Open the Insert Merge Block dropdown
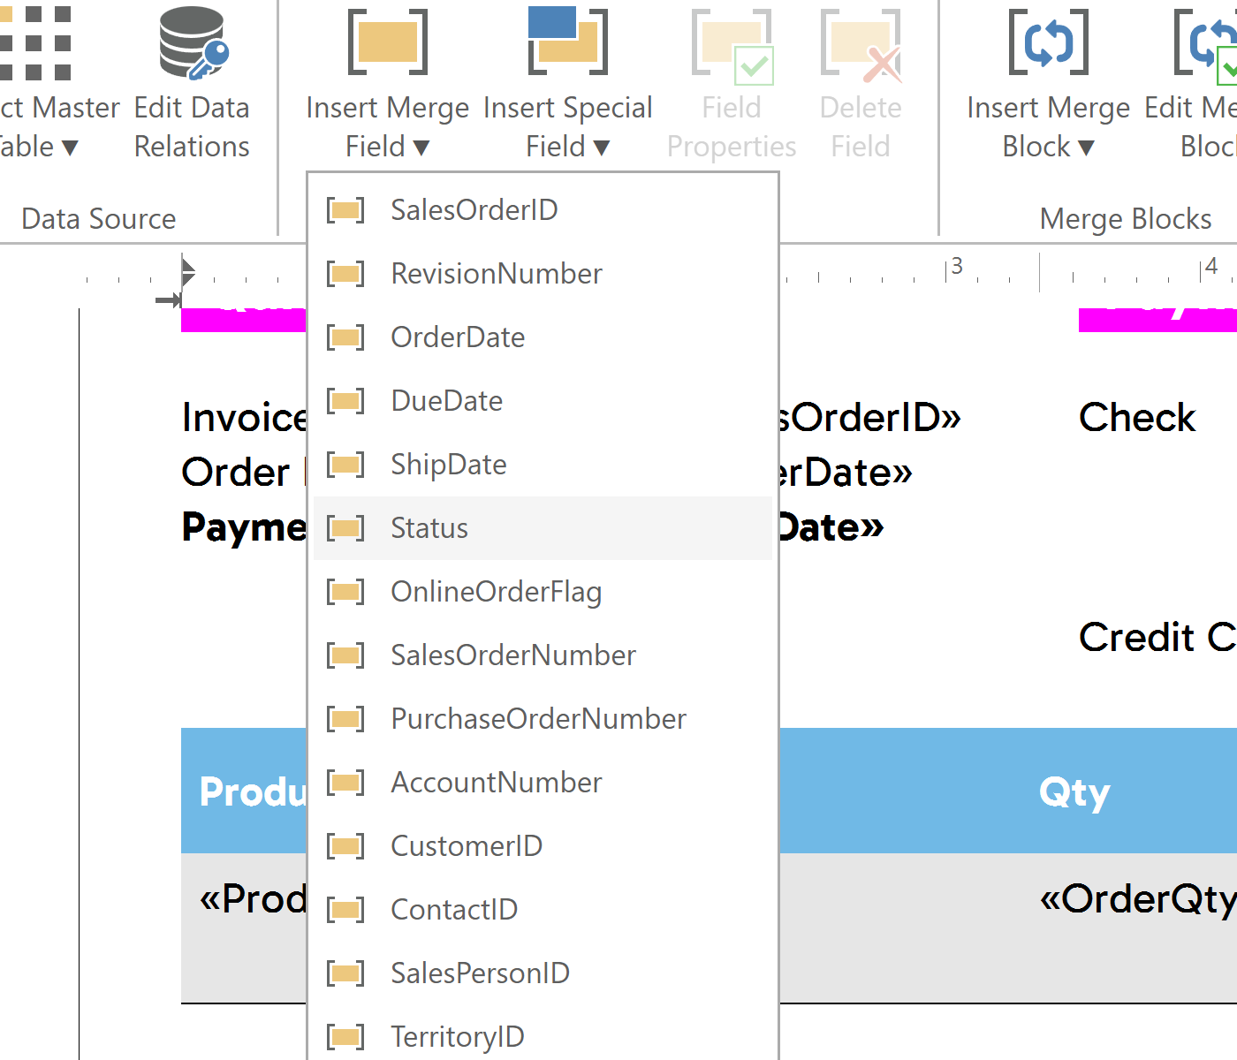 click(x=1048, y=84)
